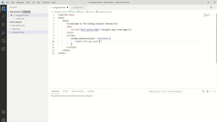Click the h1 Welcome heading code line
The height and width of the screenshot is (122, 217).
coord(92,24)
